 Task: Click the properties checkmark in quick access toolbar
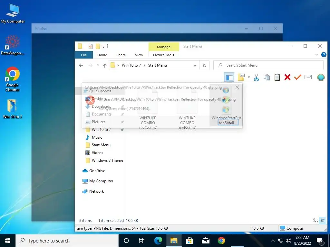click(x=91, y=46)
